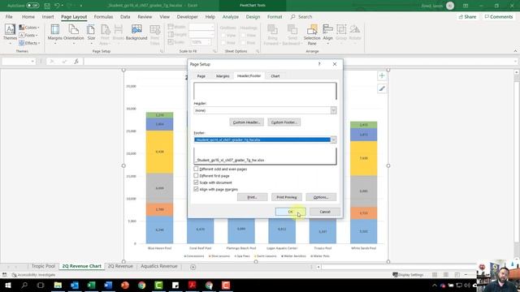This screenshot has height=292, width=520.
Task: Switch to Word taskbar icon
Action: pos(108,285)
